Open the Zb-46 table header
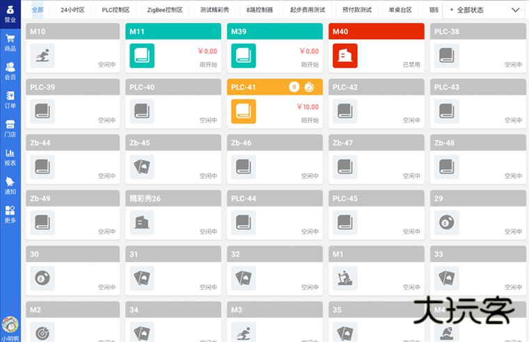Image resolution: width=529 pixels, height=342 pixels. [275, 142]
